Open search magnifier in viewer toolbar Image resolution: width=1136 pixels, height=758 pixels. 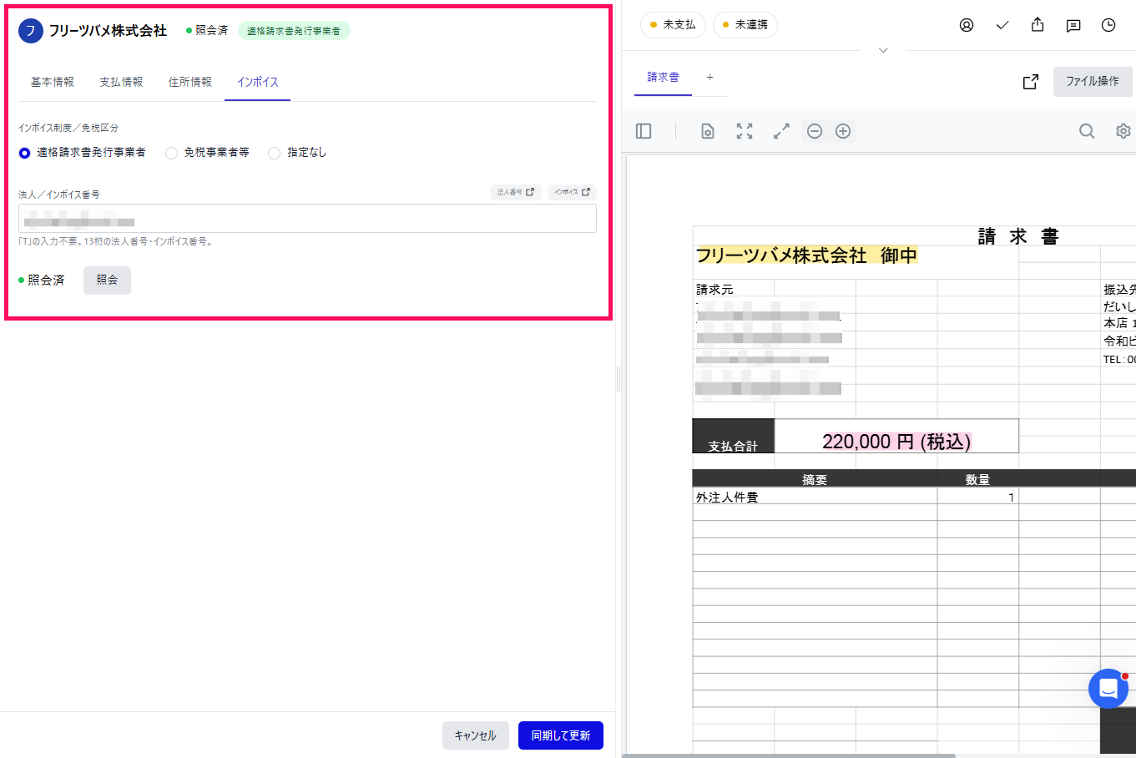tap(1087, 131)
